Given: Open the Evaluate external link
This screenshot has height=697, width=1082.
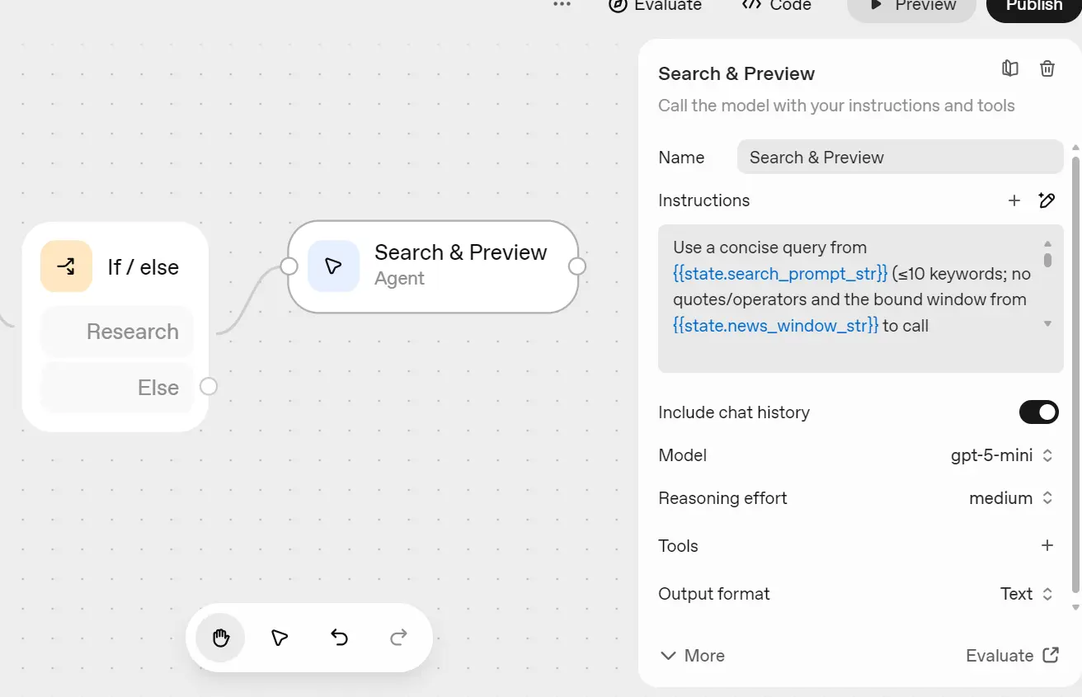Looking at the screenshot, I should click(1012, 656).
